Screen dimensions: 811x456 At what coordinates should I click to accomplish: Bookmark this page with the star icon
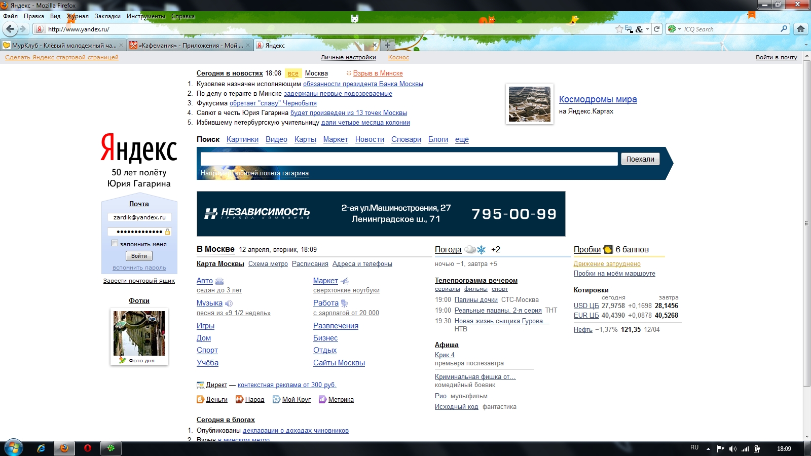(x=619, y=29)
